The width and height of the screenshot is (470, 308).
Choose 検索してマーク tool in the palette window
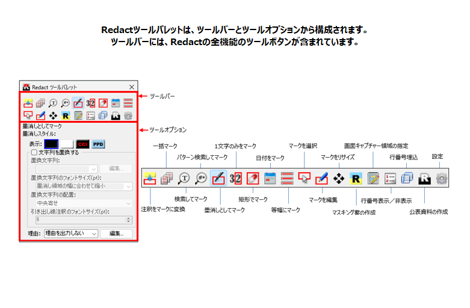point(53,103)
